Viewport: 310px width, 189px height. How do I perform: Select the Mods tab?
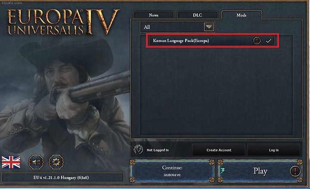coord(242,15)
